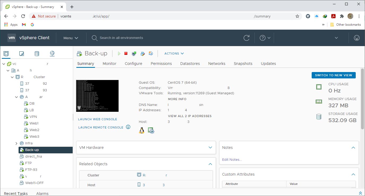The height and width of the screenshot is (196, 365).
Task: Expand the VM Hardware panel
Action: click(210, 148)
